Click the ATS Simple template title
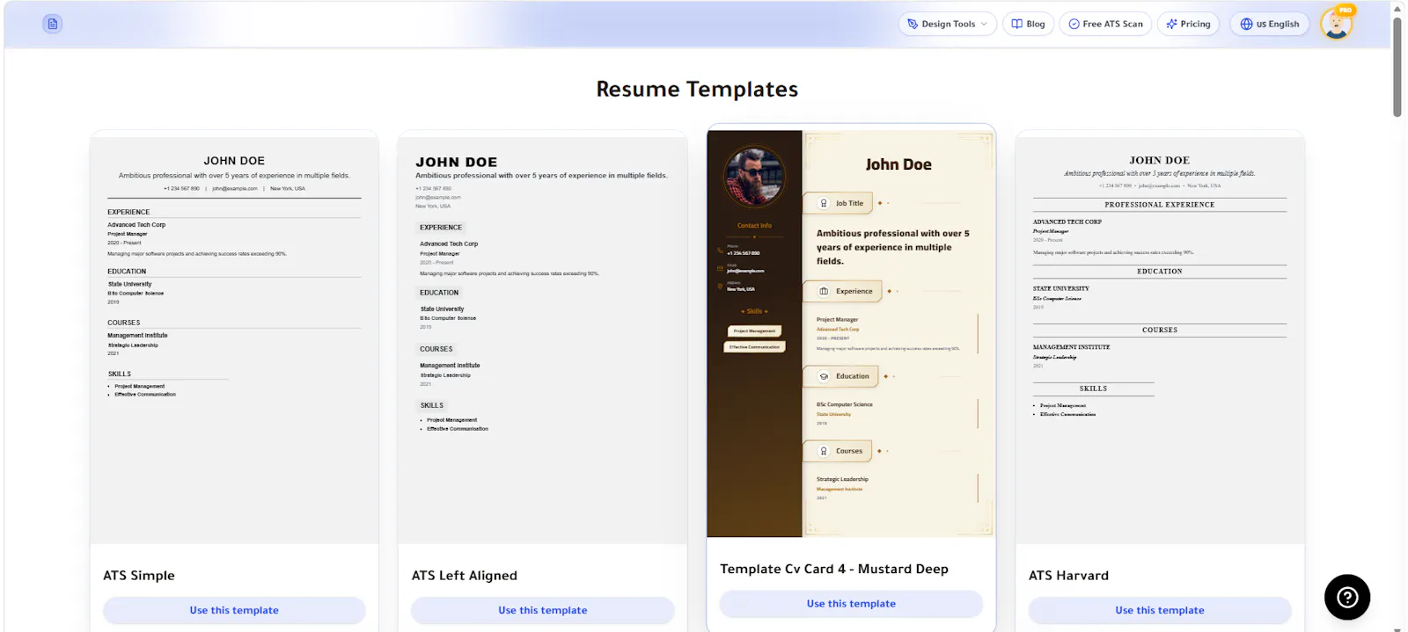Image resolution: width=1408 pixels, height=632 pixels. (x=139, y=576)
